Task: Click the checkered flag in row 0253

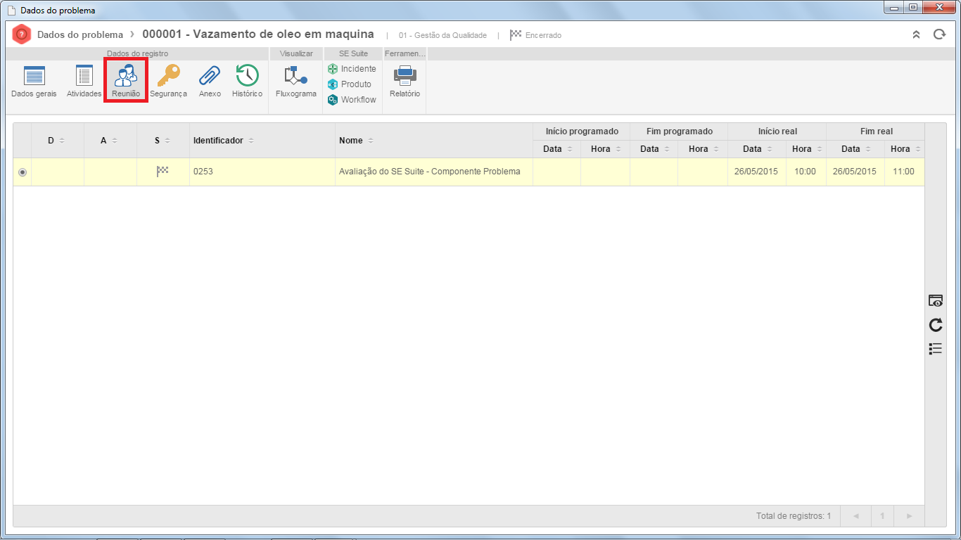Action: 163,171
